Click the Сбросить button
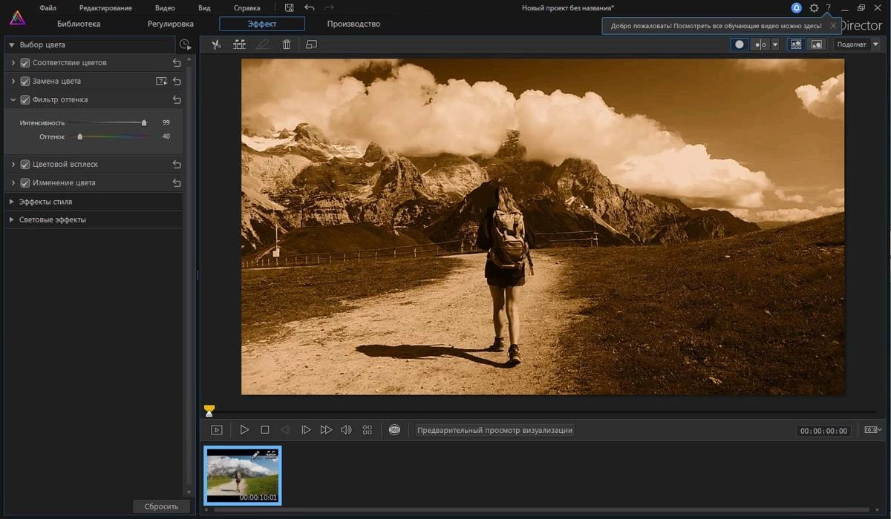Viewport: 891px width, 519px height. pos(161,506)
